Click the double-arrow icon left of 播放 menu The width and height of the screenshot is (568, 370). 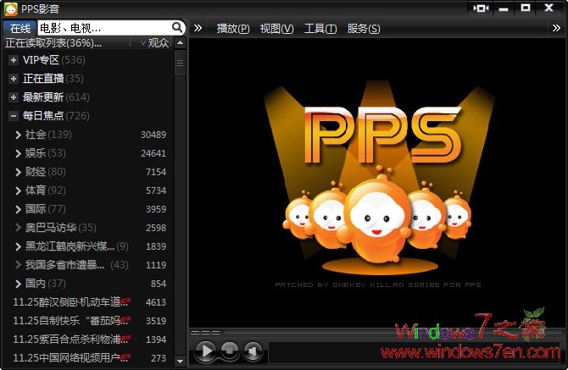click(198, 28)
